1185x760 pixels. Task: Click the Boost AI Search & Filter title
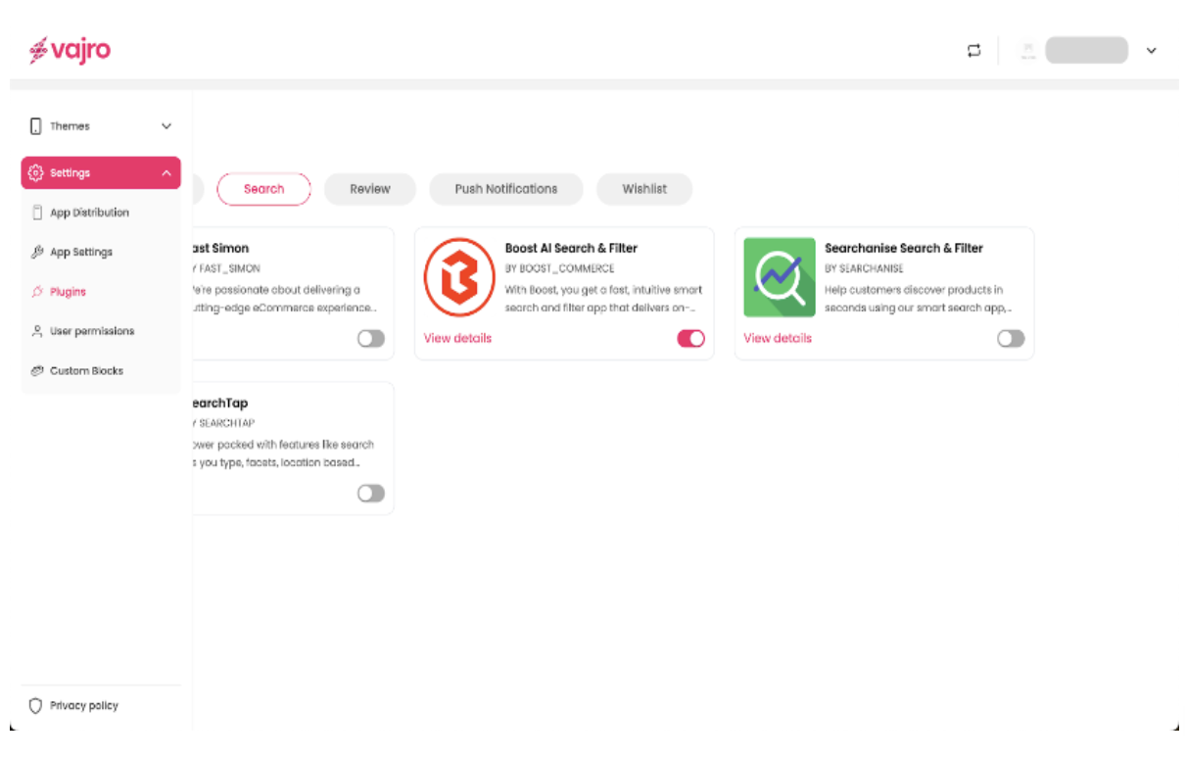pos(571,249)
